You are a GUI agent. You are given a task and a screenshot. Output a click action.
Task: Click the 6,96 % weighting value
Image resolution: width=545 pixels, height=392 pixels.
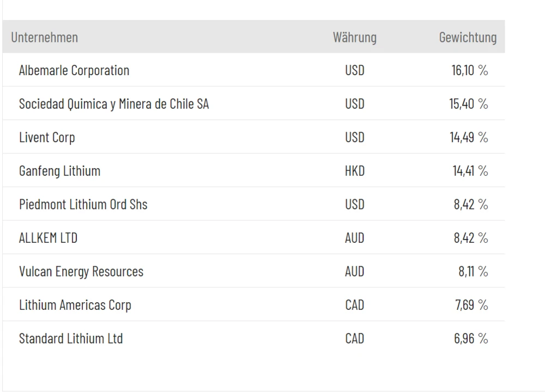click(x=471, y=339)
